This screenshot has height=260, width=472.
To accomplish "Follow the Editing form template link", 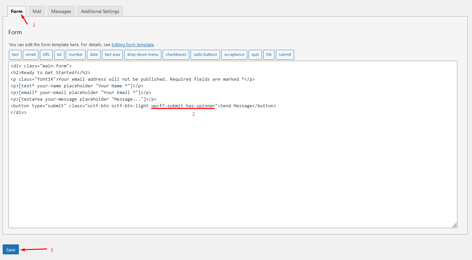I will [132, 44].
